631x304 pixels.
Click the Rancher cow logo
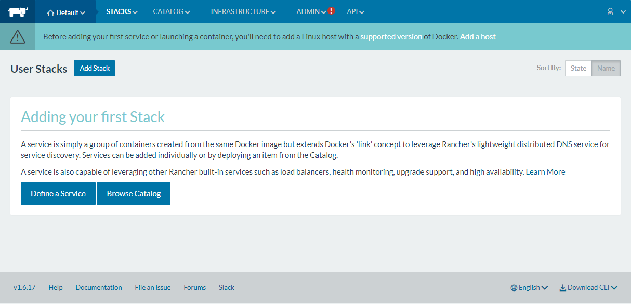point(18,11)
